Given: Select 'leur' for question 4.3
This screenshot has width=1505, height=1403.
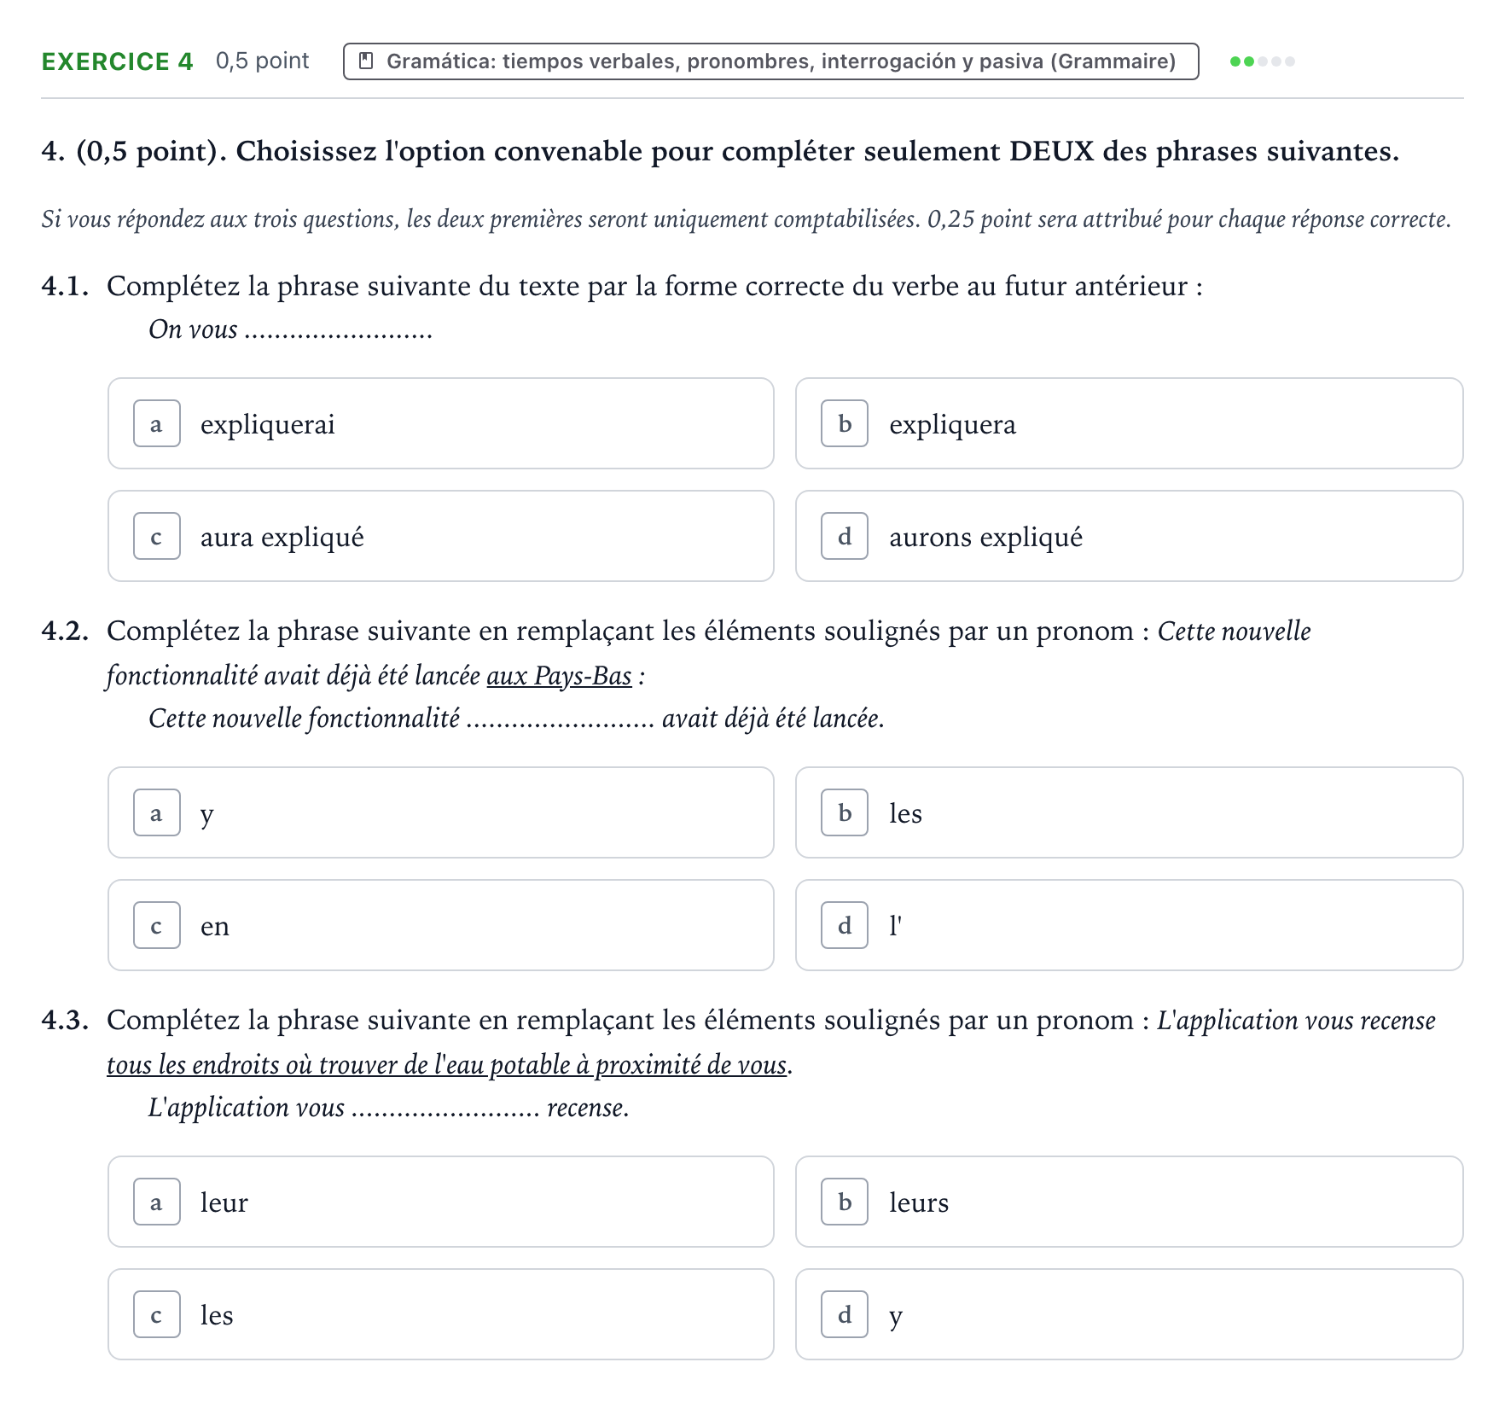Looking at the screenshot, I should pyautogui.click(x=441, y=1202).
